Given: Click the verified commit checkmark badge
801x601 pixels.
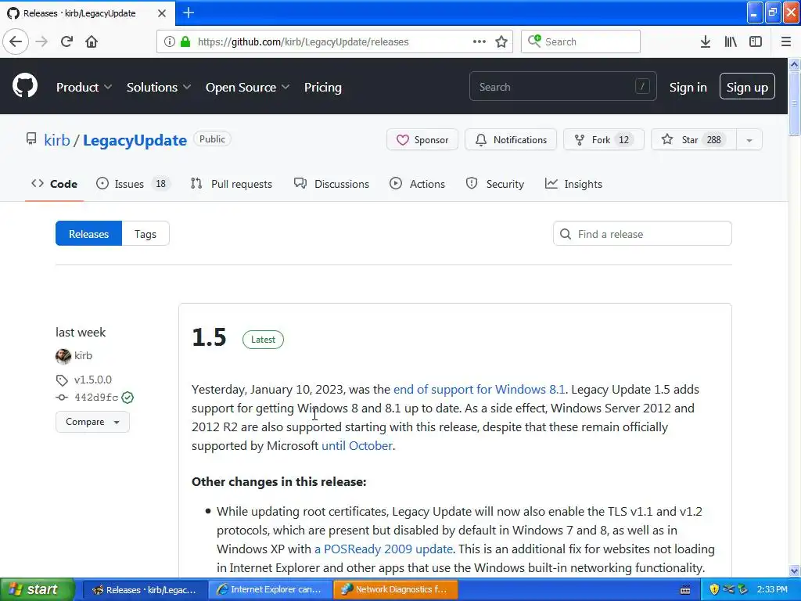Looking at the screenshot, I should [128, 397].
